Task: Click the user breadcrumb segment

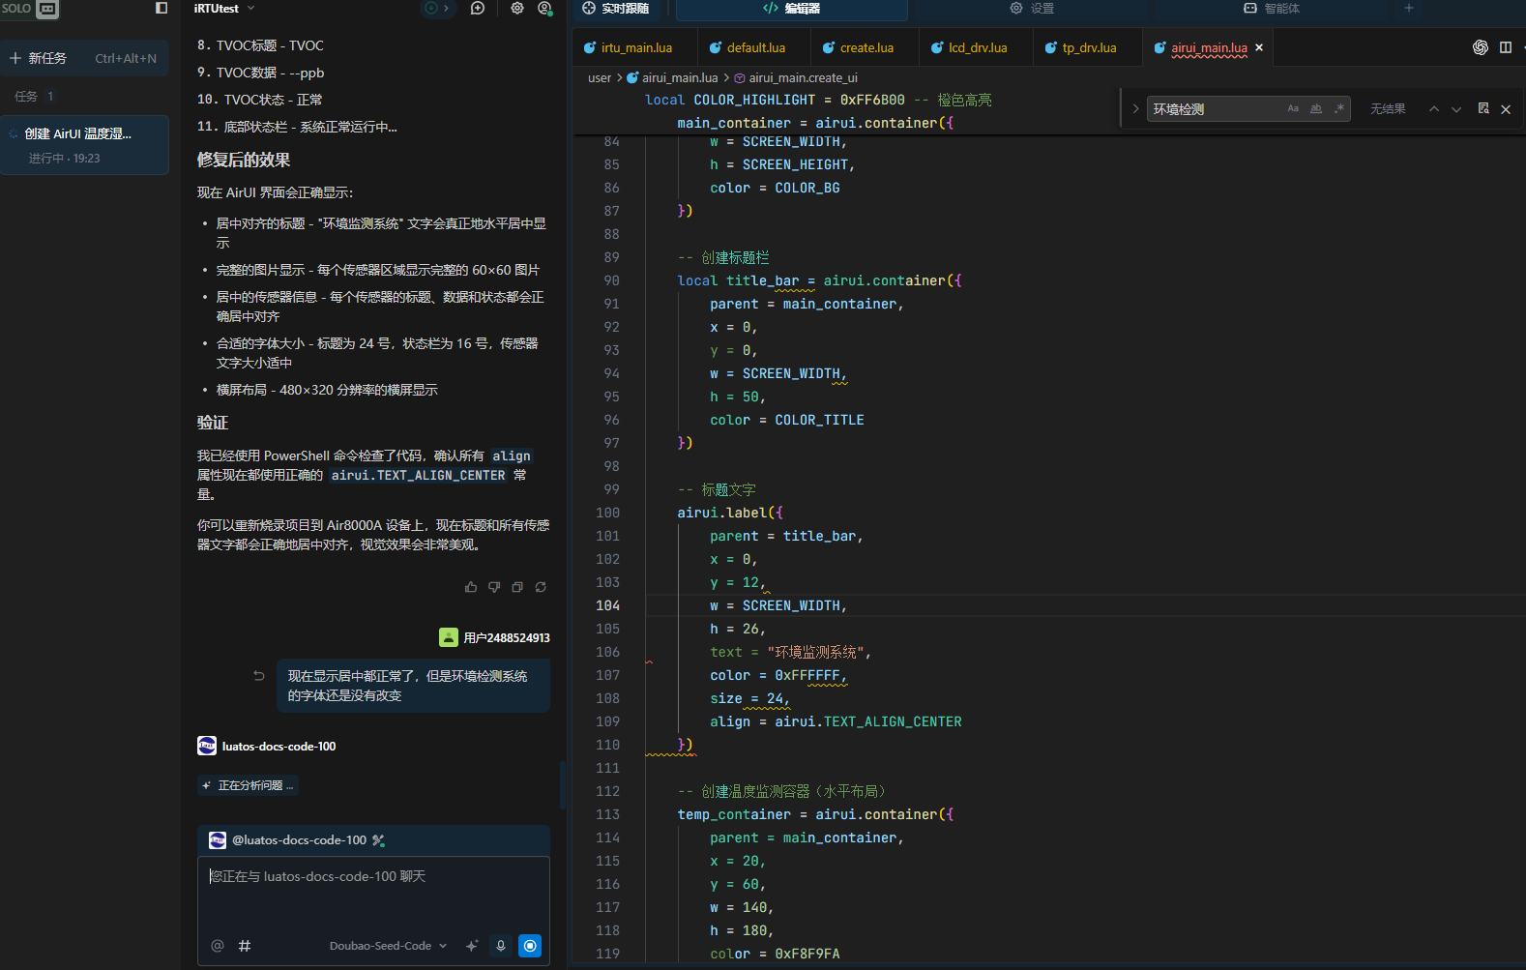Action: [600, 78]
